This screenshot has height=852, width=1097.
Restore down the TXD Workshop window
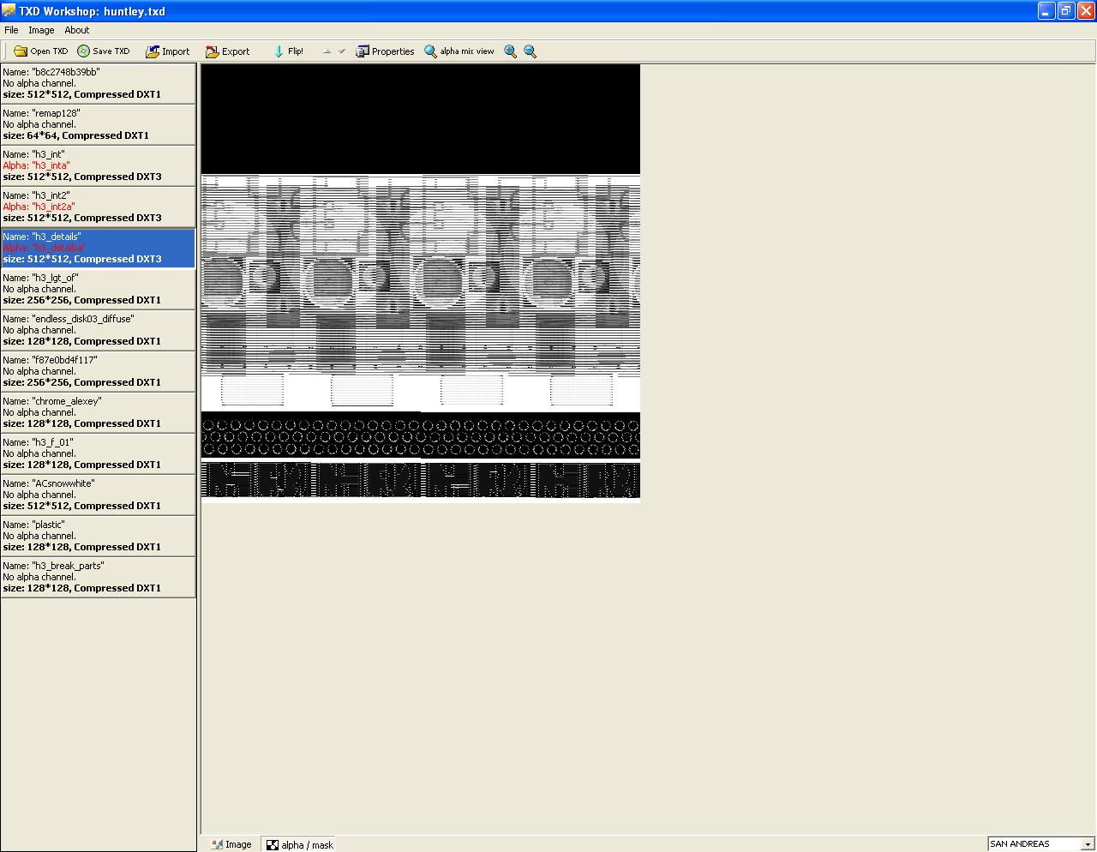point(1066,11)
